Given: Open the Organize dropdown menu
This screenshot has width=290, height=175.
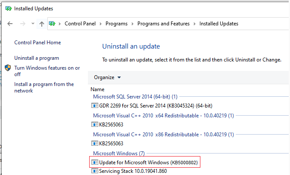Looking at the screenshot, I should [x=107, y=77].
